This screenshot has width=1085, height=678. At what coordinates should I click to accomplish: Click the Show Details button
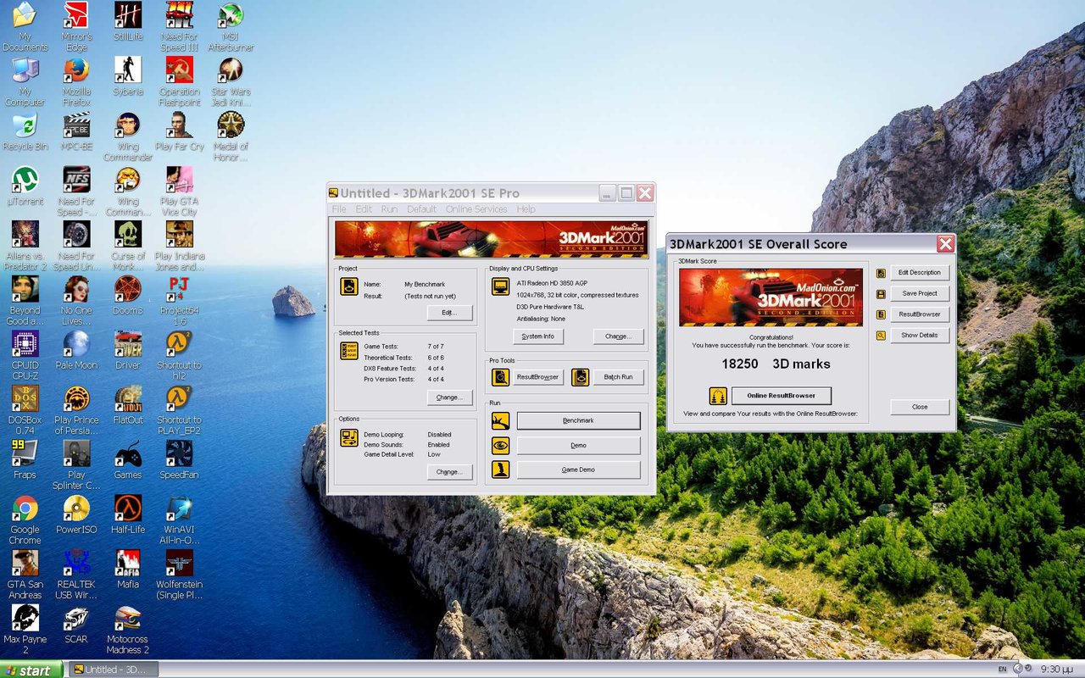(919, 336)
